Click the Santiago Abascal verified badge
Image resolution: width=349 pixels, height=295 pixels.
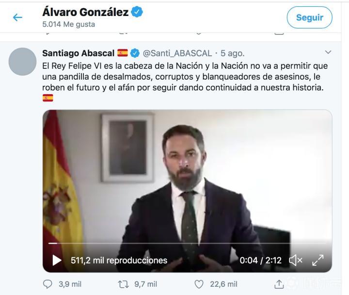click(x=135, y=53)
